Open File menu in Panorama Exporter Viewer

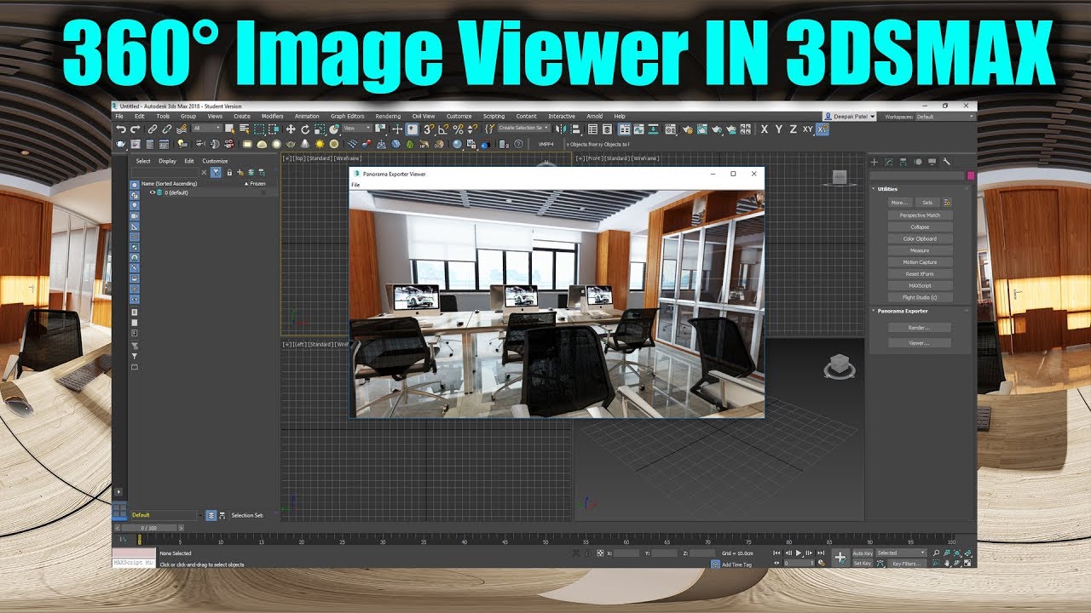(356, 185)
